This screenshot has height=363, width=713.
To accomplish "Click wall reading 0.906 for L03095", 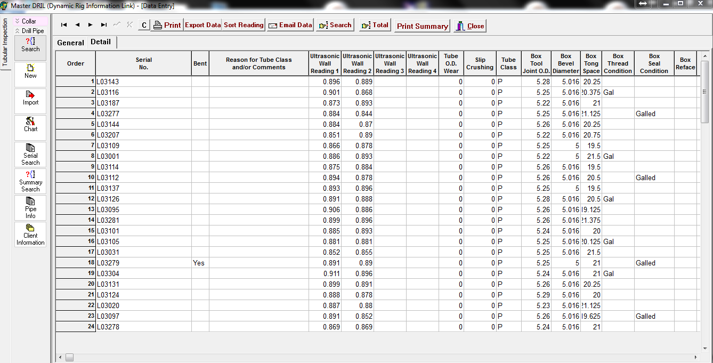I will (x=325, y=209).
